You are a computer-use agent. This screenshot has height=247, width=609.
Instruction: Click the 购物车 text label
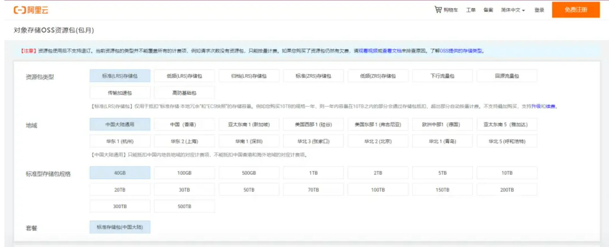tap(451, 10)
